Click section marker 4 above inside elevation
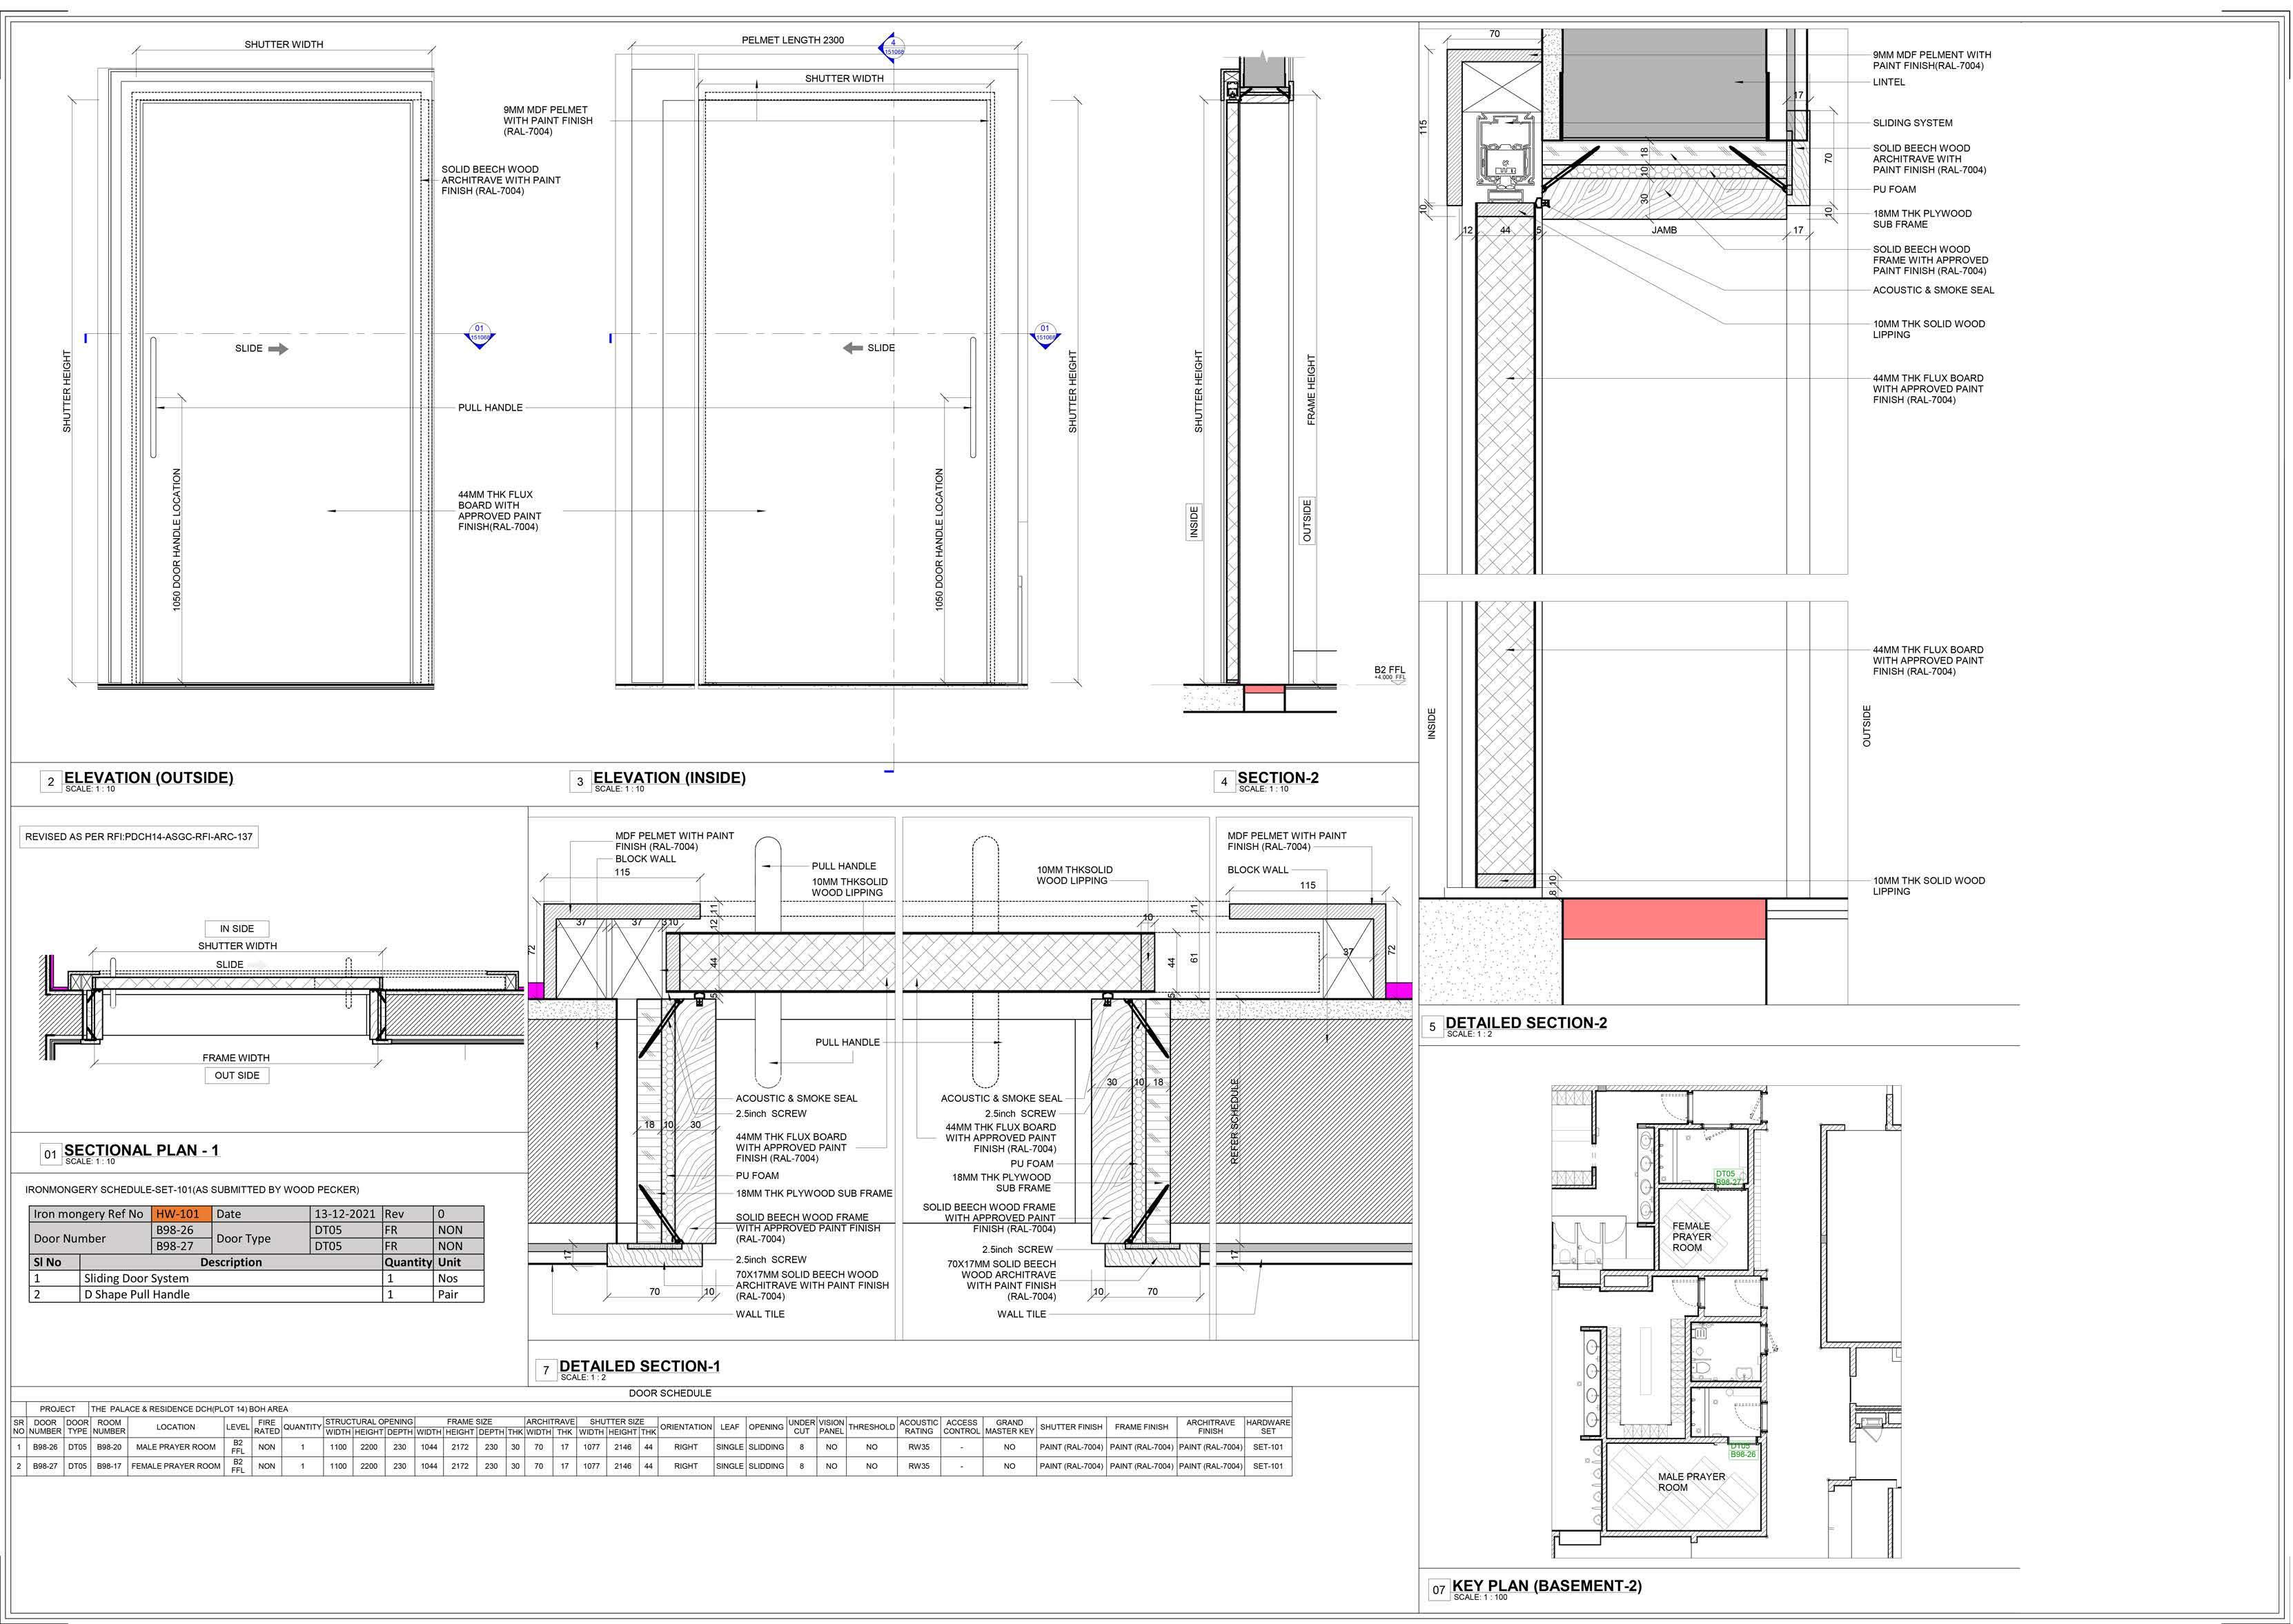This screenshot has height=1624, width=2293. [x=893, y=47]
